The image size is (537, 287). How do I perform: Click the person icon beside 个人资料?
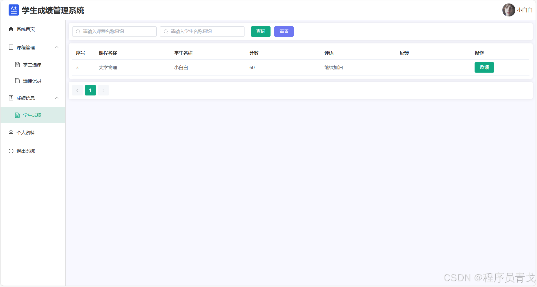click(x=11, y=132)
